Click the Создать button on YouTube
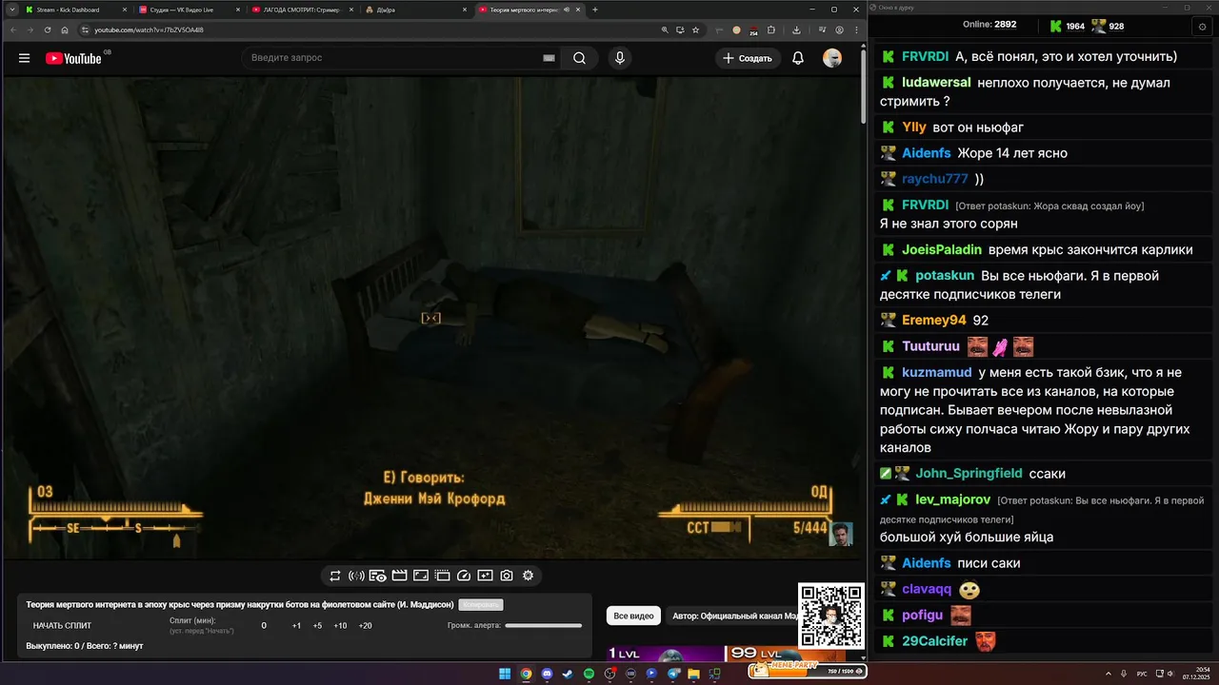The width and height of the screenshot is (1219, 685). pos(748,58)
